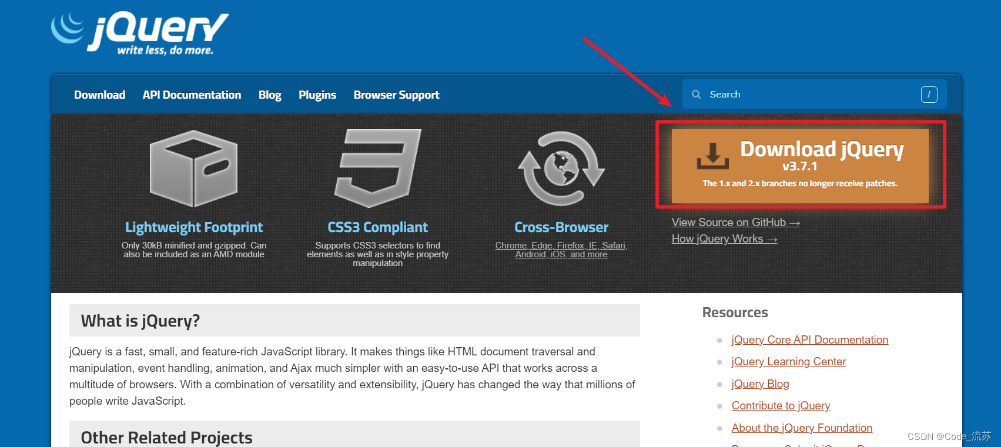Open jQuery Learning Center link
The image size is (1001, 447).
pyautogui.click(x=789, y=362)
